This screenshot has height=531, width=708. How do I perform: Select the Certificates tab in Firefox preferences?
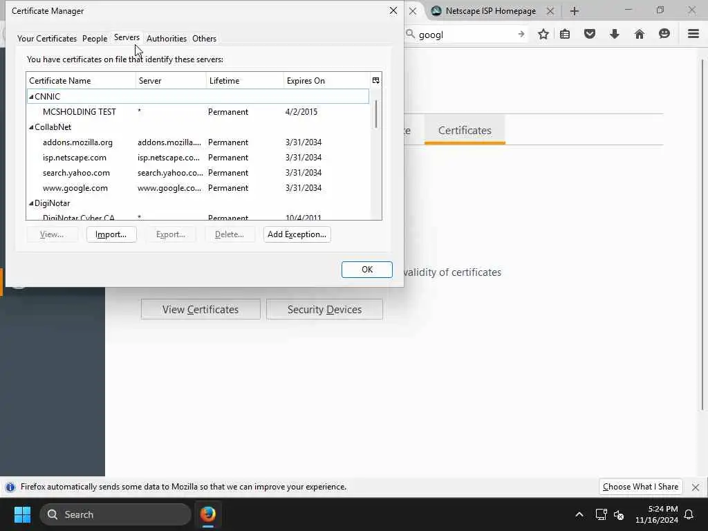[465, 130]
